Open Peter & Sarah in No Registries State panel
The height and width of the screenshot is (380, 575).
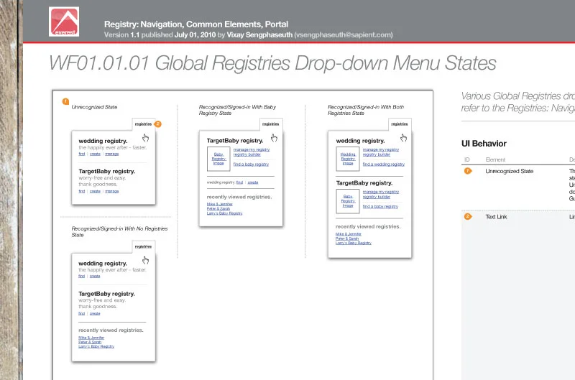(x=90, y=342)
